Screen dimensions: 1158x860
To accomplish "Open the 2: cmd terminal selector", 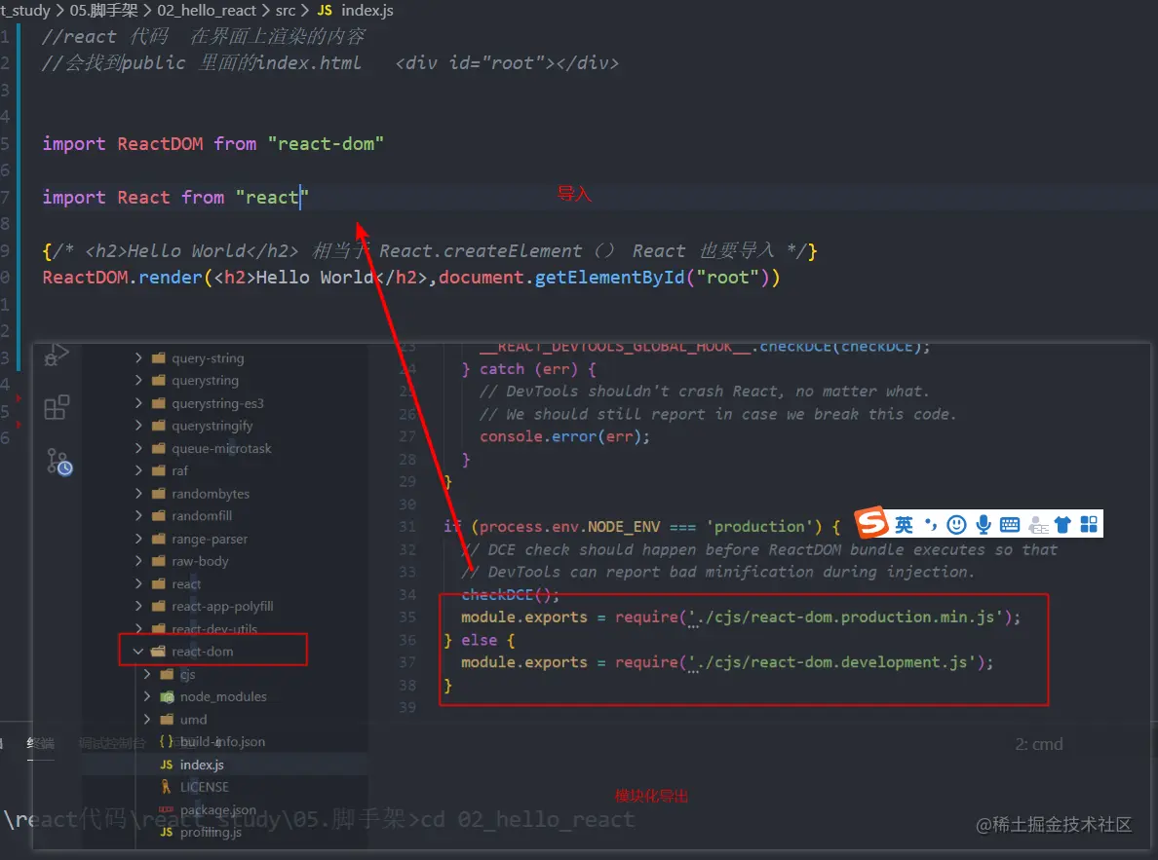I will 1038,744.
